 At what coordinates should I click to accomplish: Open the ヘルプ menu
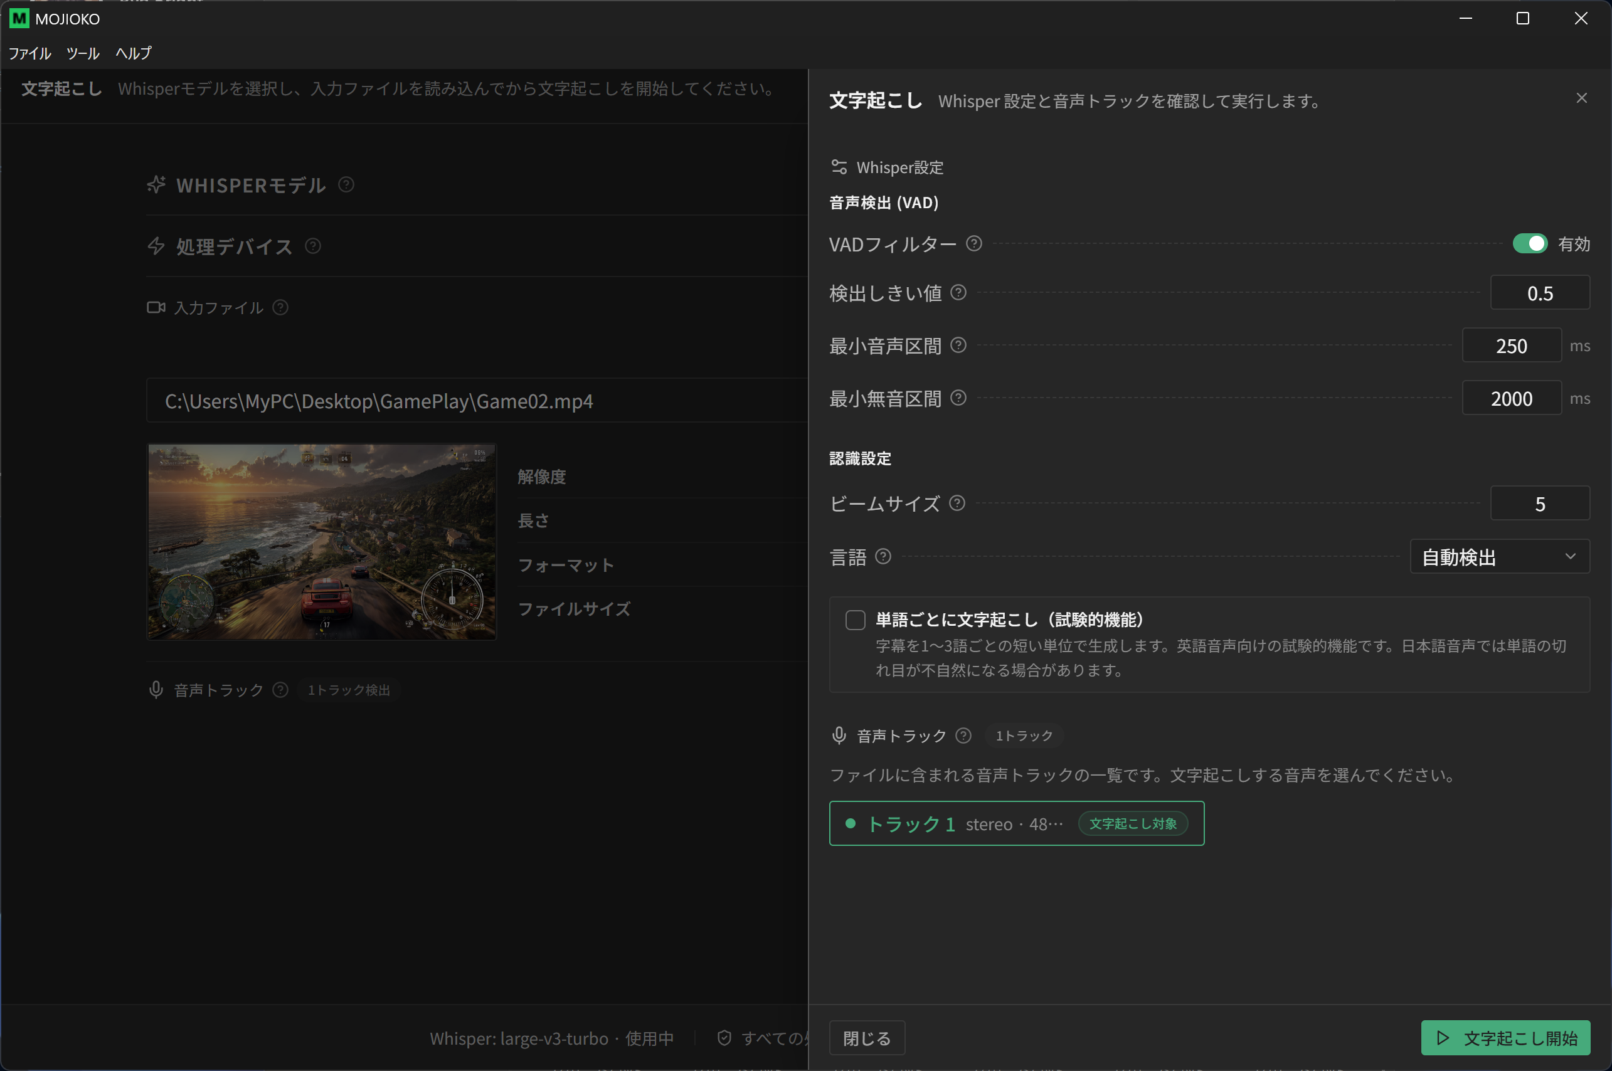coord(133,53)
